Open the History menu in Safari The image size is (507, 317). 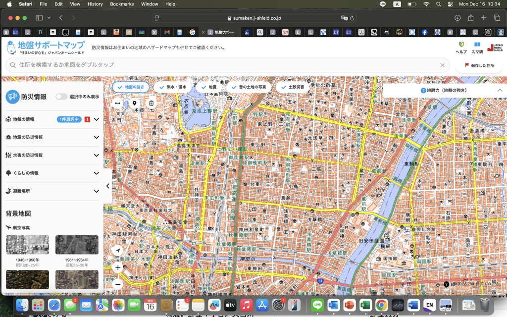coord(95,4)
